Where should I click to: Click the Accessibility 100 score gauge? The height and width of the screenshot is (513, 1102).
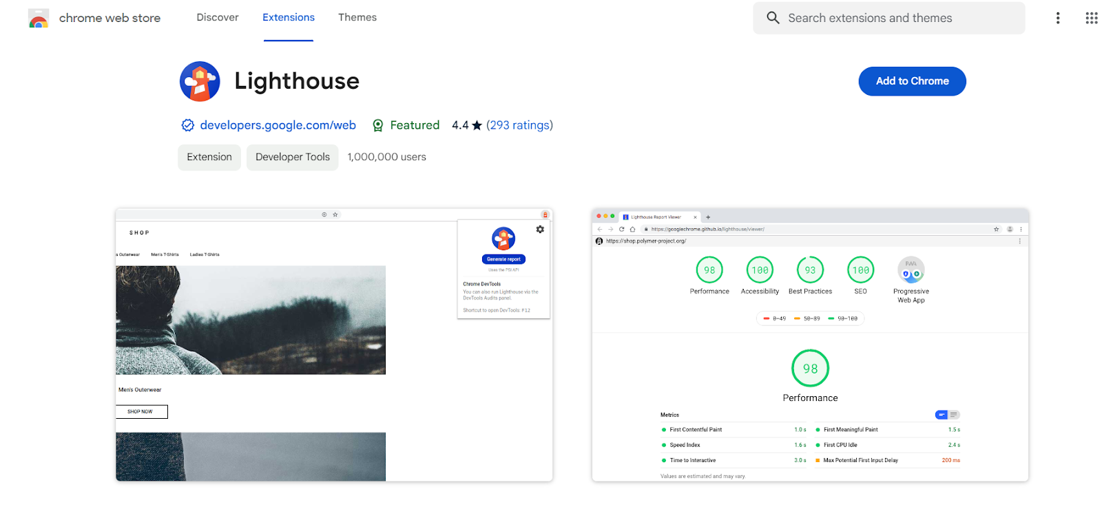(x=760, y=270)
